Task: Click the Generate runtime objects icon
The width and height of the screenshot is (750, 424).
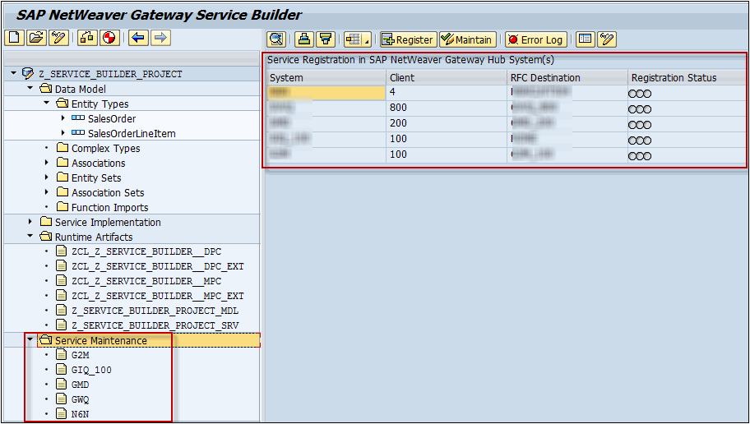Action: [x=109, y=38]
